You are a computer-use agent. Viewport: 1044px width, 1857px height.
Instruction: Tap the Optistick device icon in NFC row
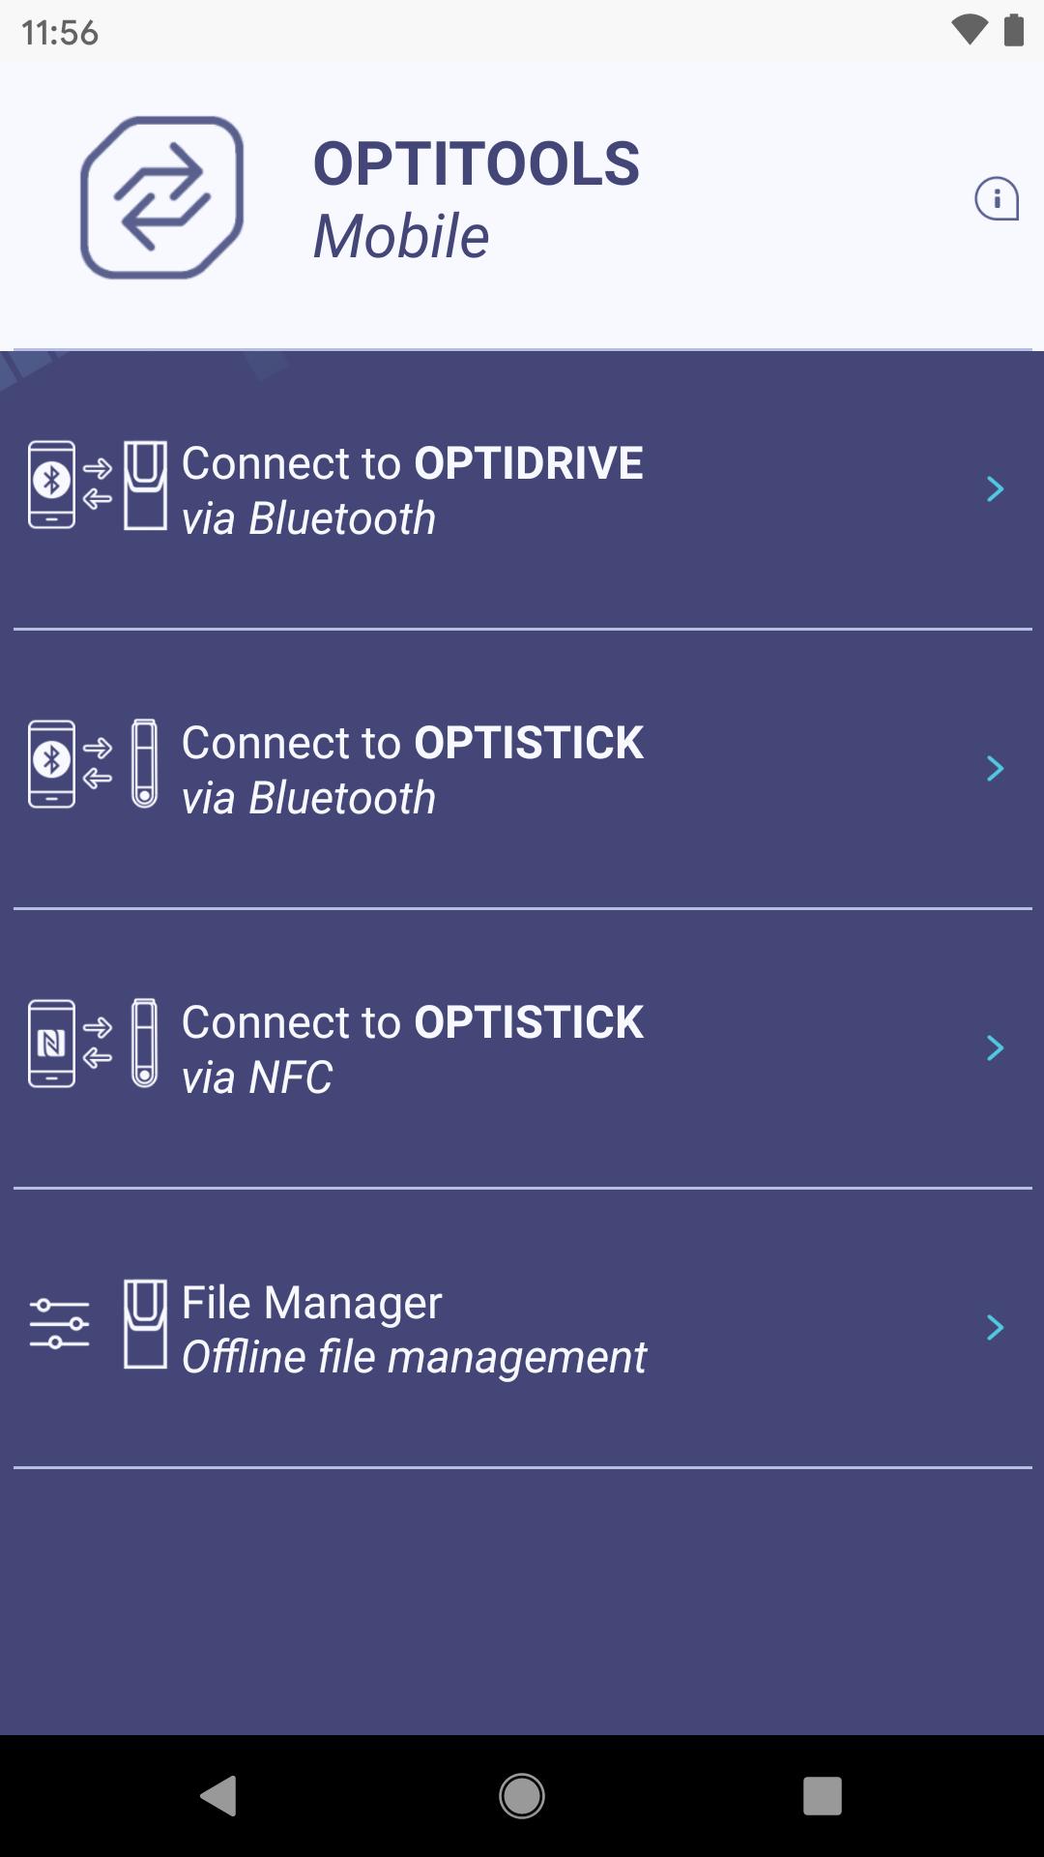[144, 1044]
